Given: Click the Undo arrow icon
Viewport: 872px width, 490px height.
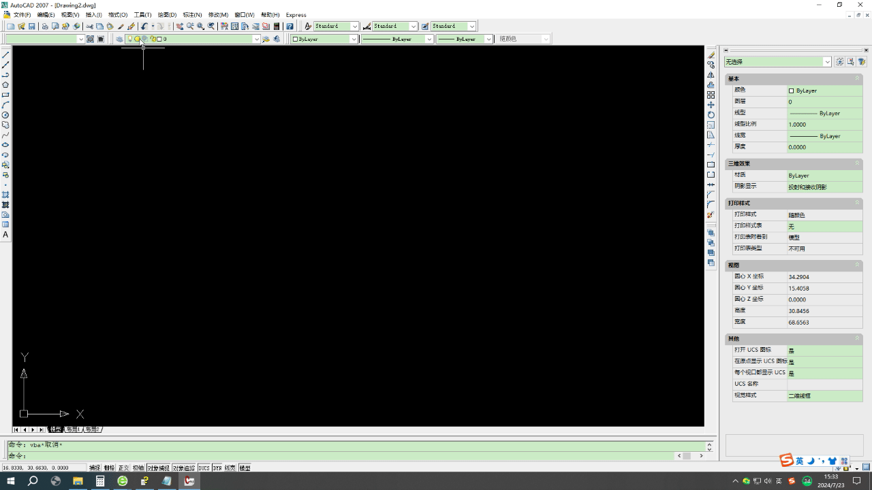Looking at the screenshot, I should tap(144, 27).
